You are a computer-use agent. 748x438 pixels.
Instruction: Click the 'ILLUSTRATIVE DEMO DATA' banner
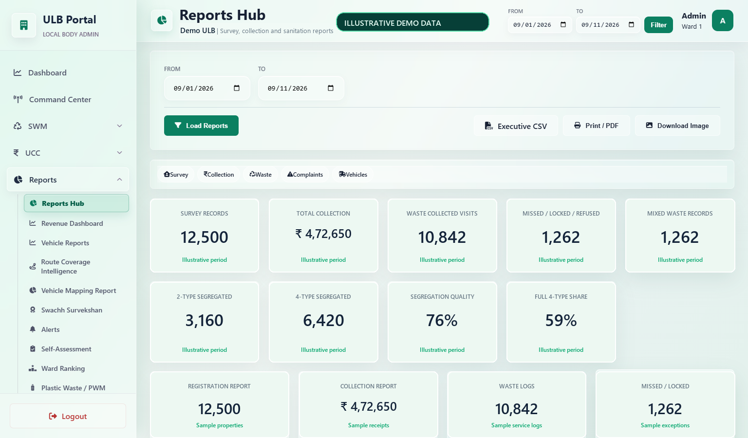point(412,22)
